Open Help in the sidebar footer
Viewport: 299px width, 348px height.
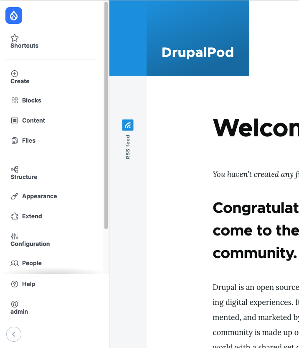[28, 284]
